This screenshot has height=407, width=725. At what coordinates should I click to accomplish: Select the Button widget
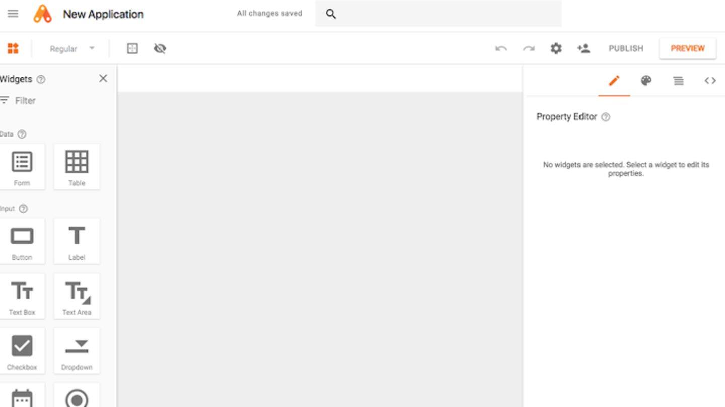22,241
